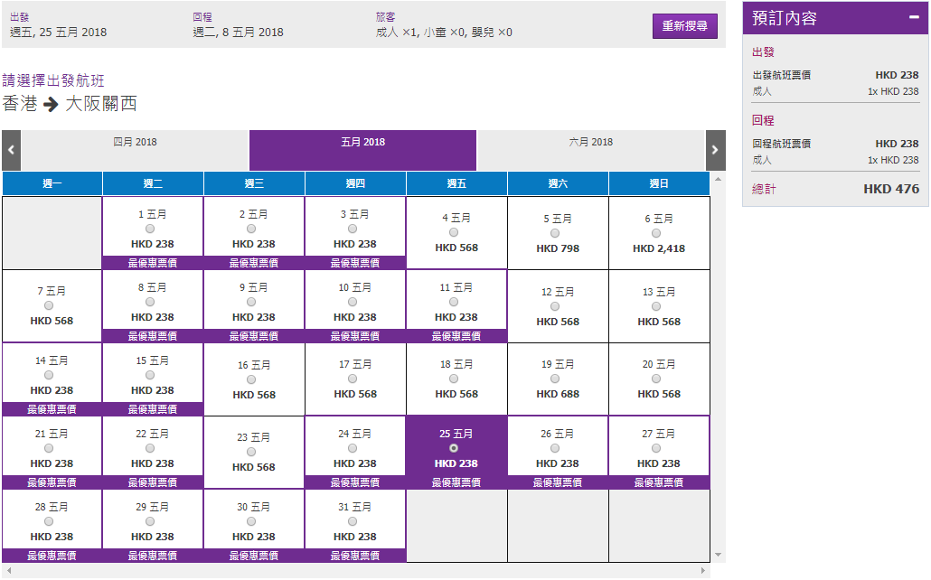This screenshot has width=931, height=580.
Task: Go to next month with right arrow
Action: pos(715,150)
